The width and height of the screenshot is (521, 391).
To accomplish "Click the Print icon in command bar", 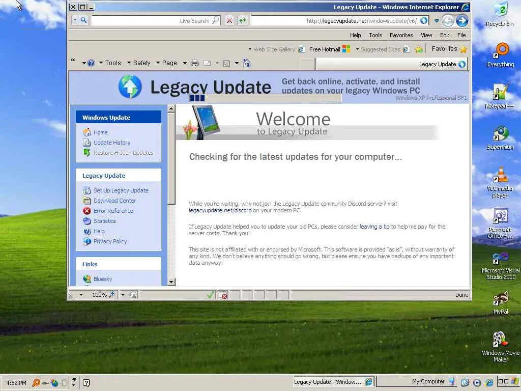I will [195, 63].
